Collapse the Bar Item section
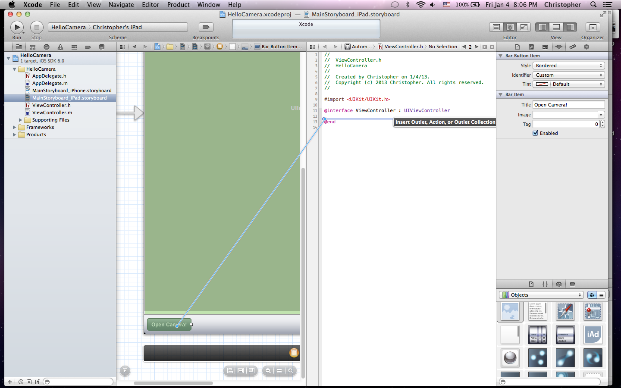The height and width of the screenshot is (388, 621). click(500, 95)
